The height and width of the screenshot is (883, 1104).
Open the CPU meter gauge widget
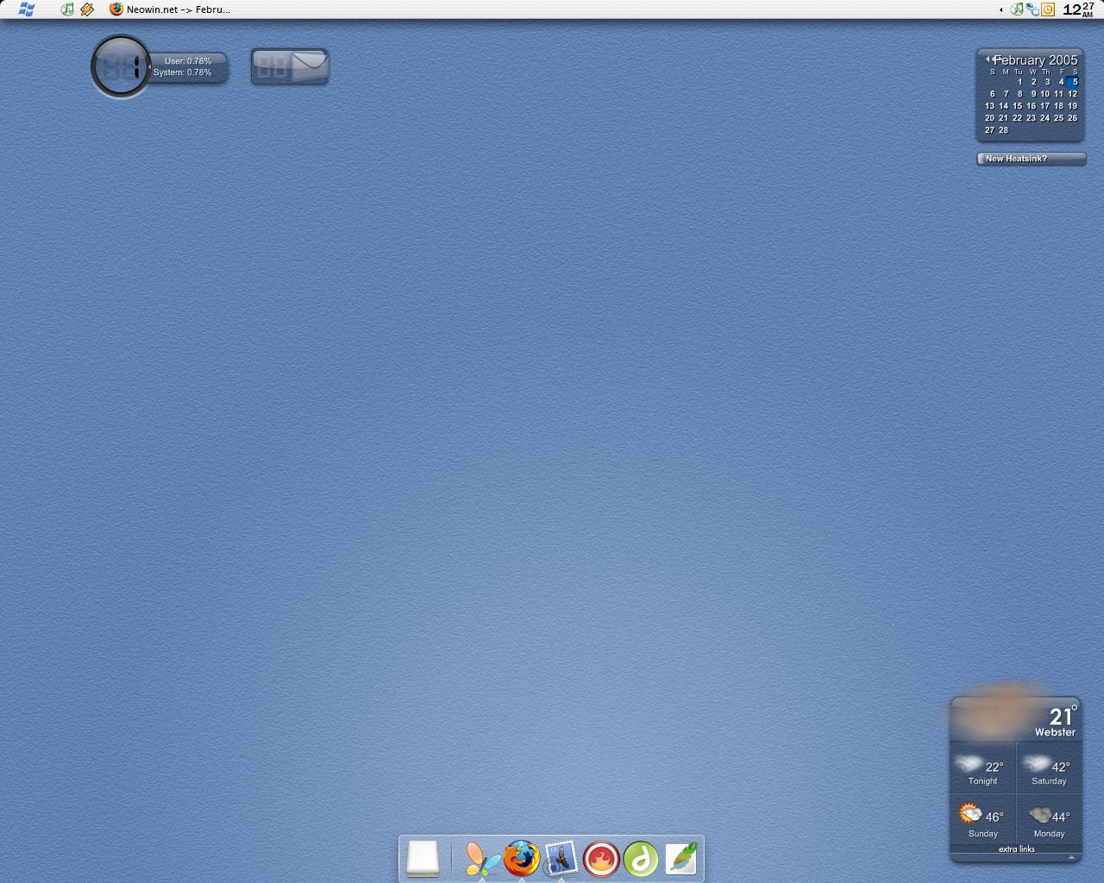pos(121,66)
